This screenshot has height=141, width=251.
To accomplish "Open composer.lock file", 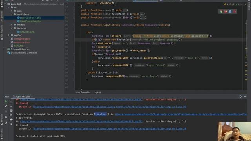I will [x=22, y=42].
